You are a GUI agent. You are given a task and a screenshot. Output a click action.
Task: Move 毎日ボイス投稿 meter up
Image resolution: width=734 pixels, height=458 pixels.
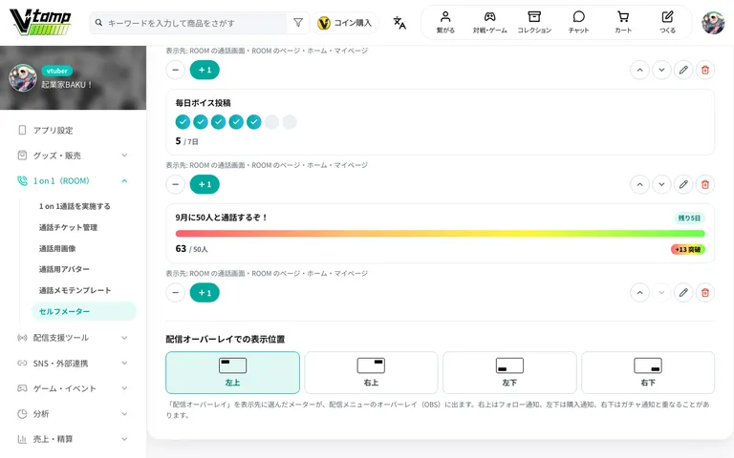(x=639, y=184)
